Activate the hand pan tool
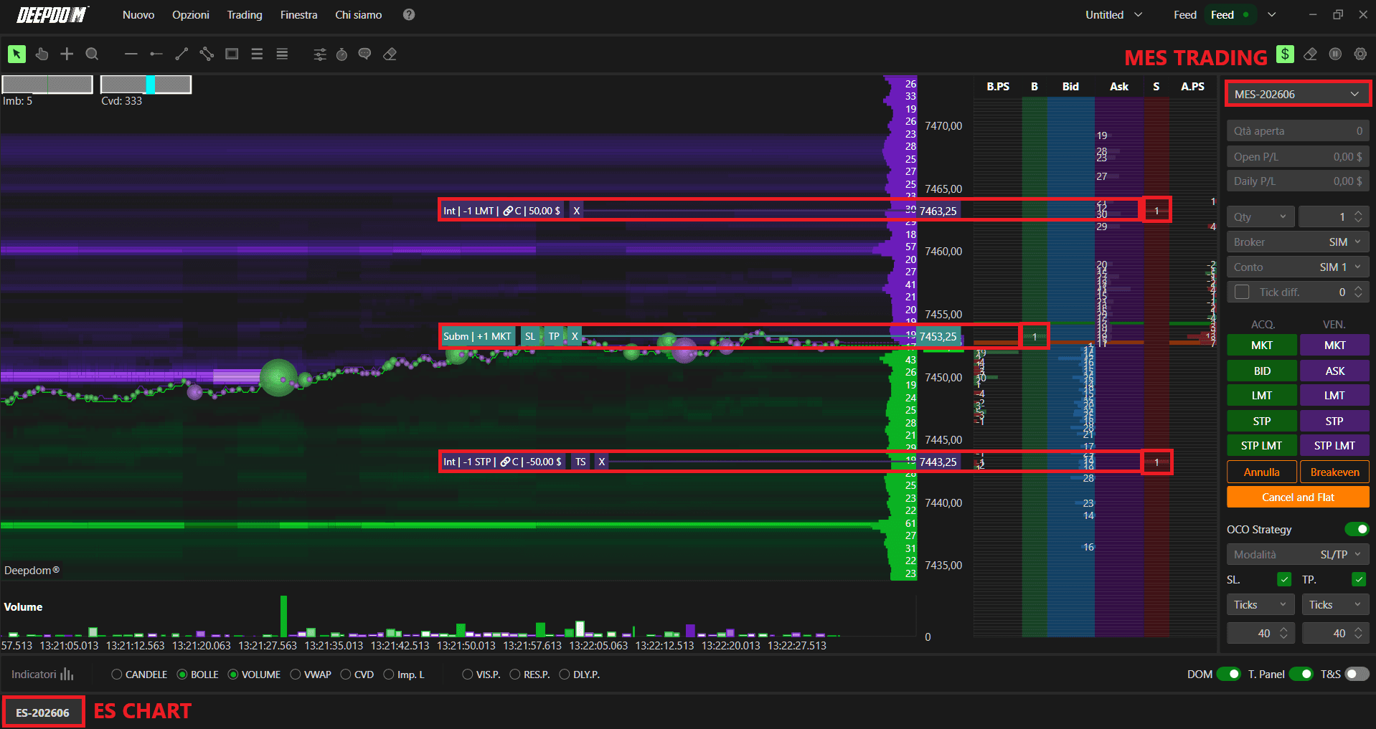1376x729 pixels. [x=42, y=54]
